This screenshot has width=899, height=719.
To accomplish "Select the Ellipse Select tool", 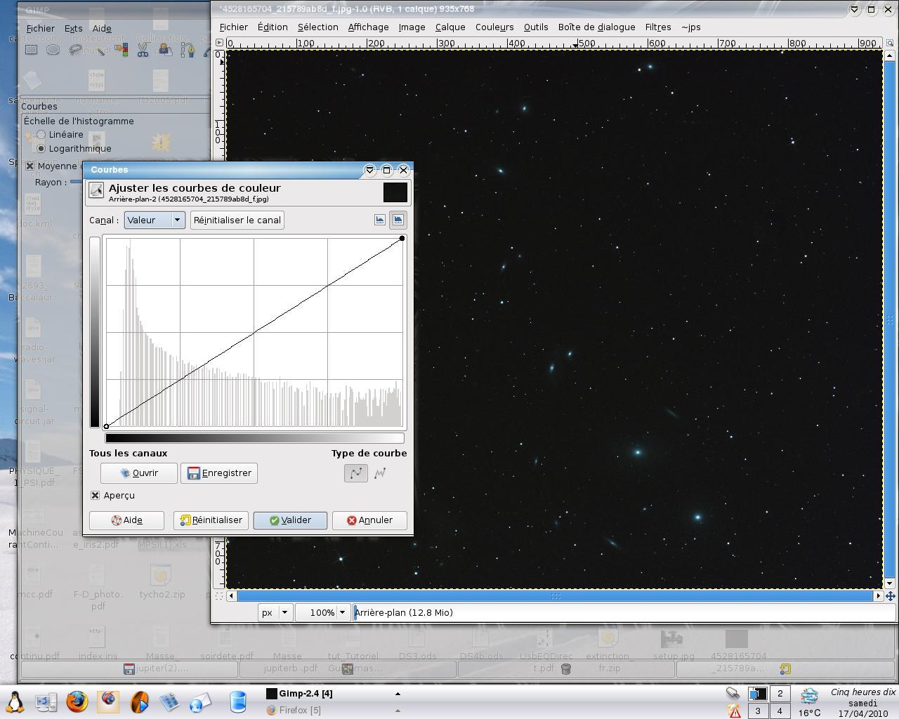I will [x=53, y=50].
